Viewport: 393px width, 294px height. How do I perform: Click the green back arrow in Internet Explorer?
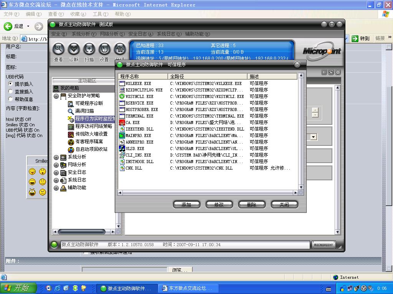point(8,26)
